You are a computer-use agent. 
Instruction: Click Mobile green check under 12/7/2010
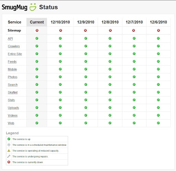point(134,69)
